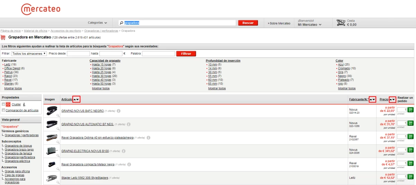Enable the Cluster checkbox
The image size is (416, 185).
(x=3, y=104)
